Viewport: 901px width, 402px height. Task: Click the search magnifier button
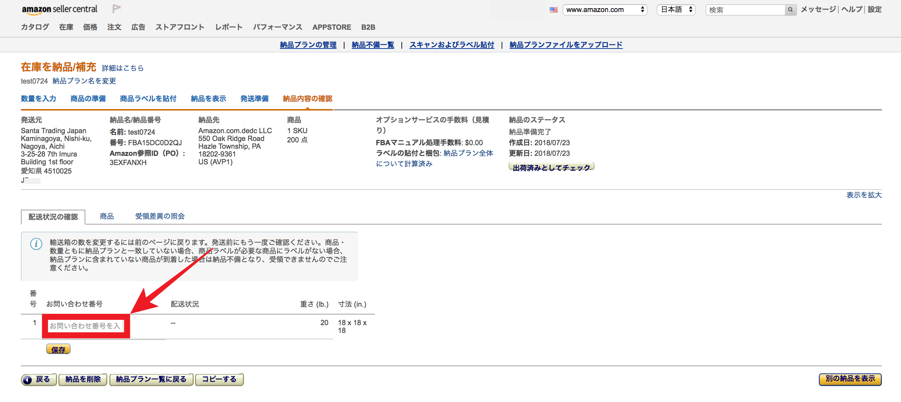790,10
